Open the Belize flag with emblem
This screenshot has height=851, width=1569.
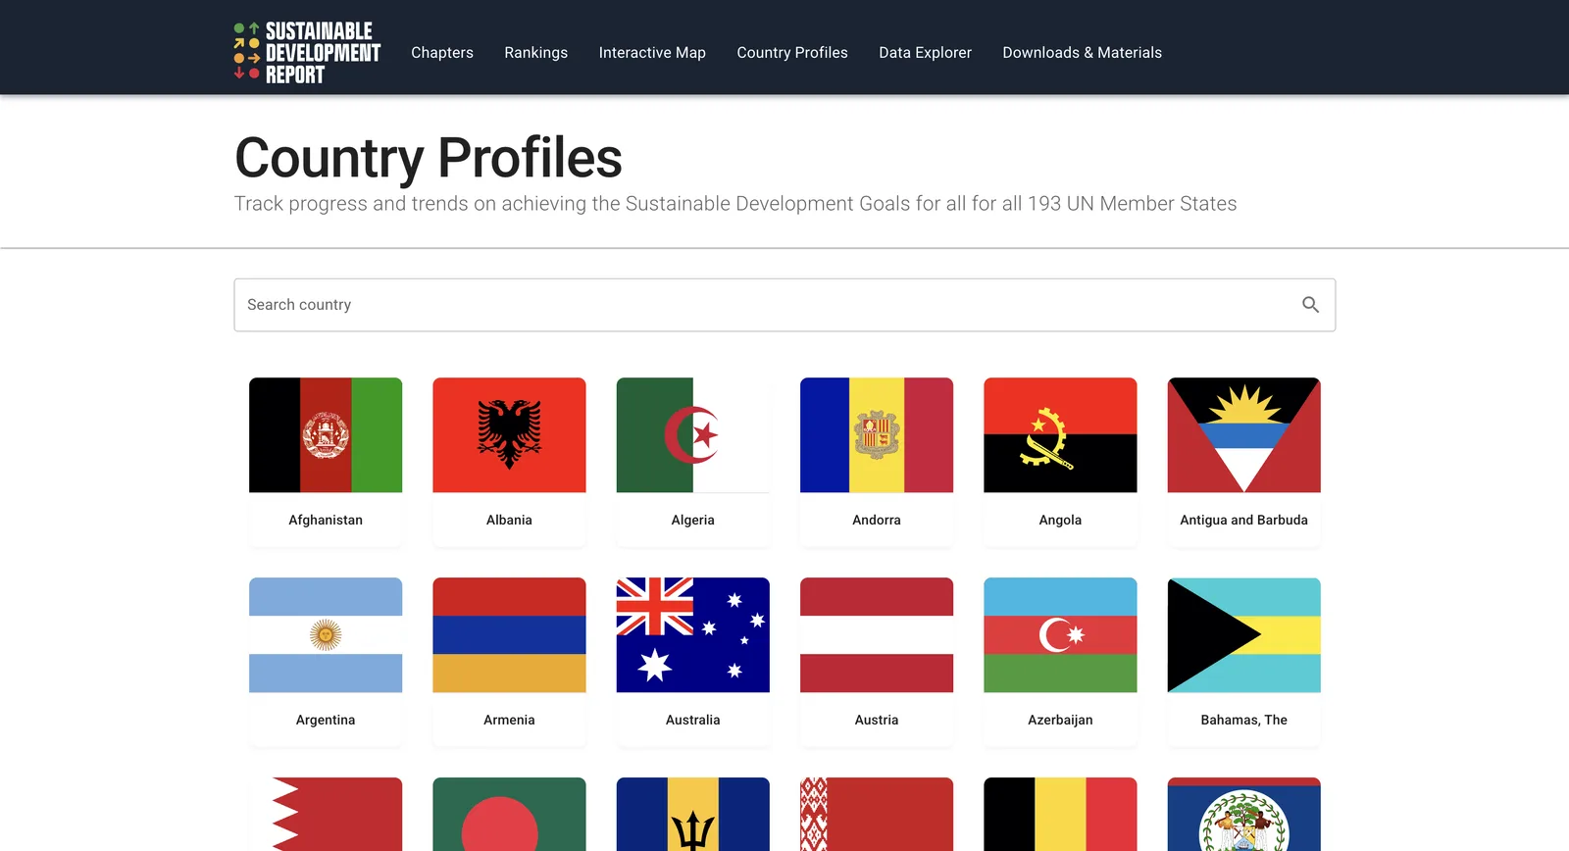[x=1243, y=815]
